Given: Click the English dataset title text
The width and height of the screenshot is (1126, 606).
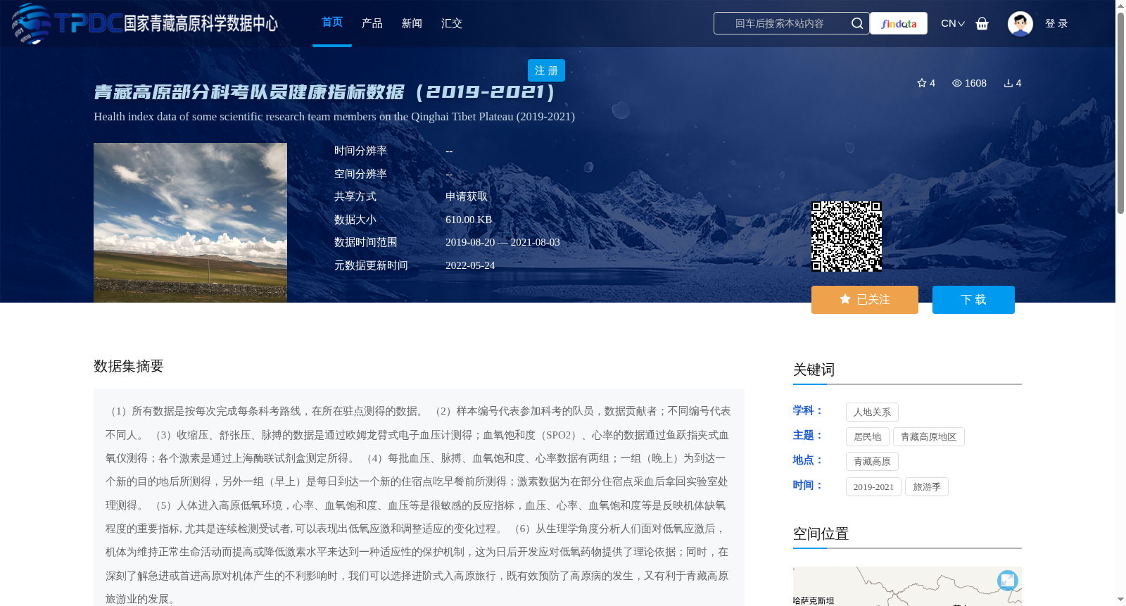Looking at the screenshot, I should tap(334, 117).
